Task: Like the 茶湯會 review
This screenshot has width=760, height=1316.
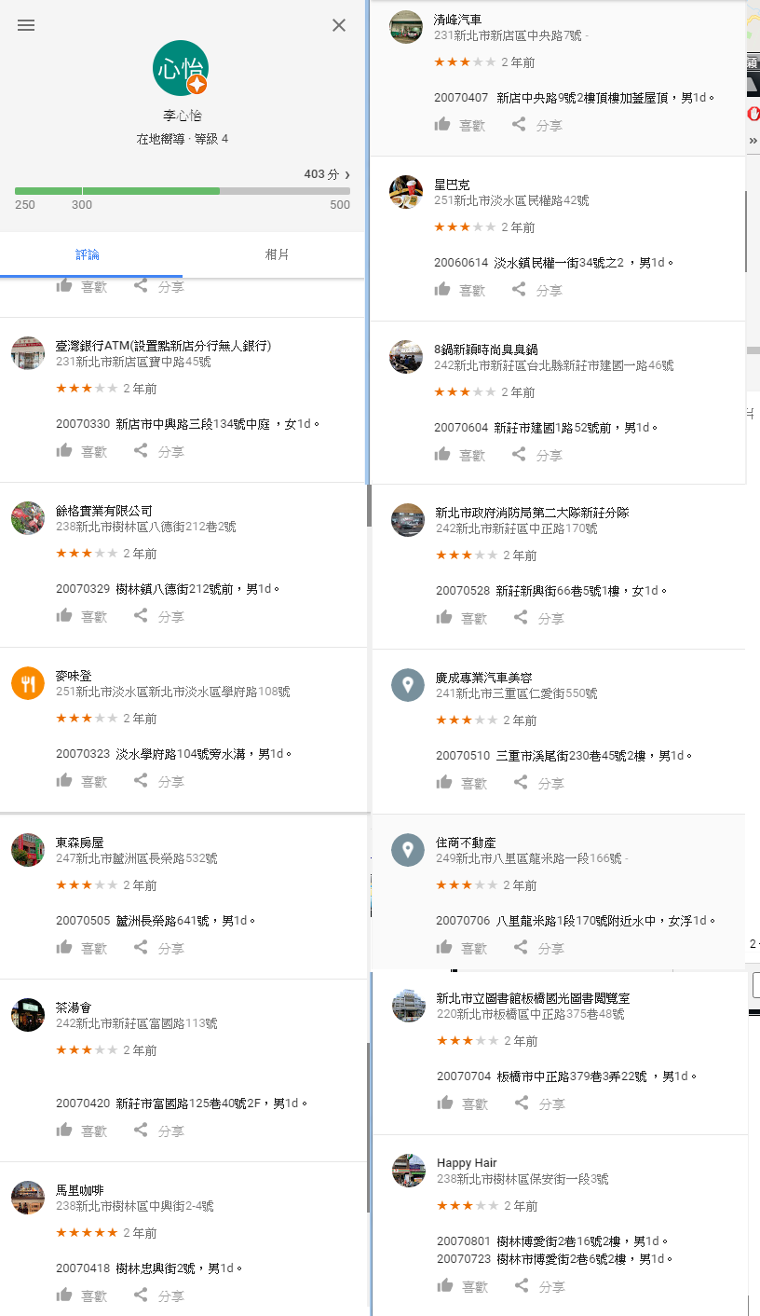Action: tap(82, 1131)
